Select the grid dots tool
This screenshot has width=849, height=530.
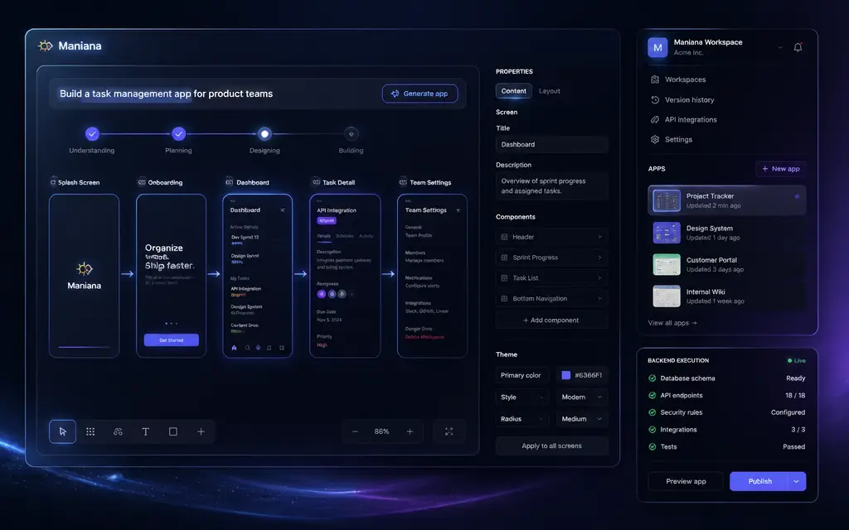click(90, 431)
